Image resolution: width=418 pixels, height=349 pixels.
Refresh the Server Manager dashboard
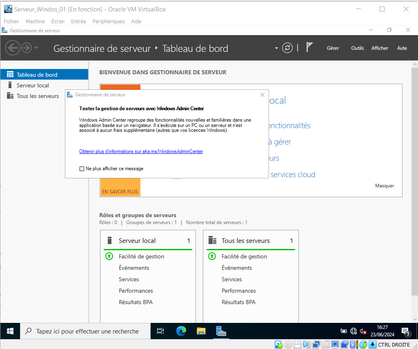tap(288, 48)
